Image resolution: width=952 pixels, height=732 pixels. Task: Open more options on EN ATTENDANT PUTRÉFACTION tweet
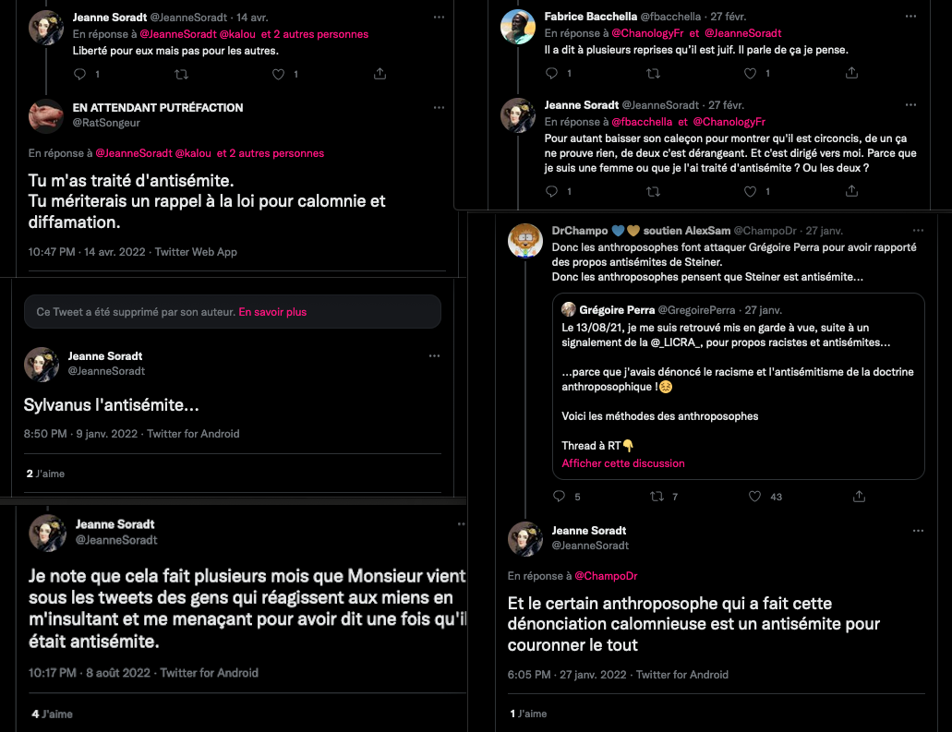(439, 108)
